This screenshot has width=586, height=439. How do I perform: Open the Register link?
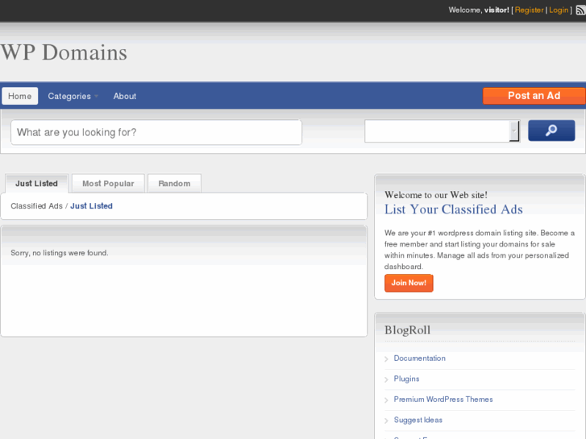[529, 10]
